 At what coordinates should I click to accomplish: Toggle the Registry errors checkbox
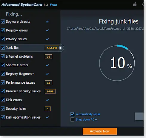[3, 30]
